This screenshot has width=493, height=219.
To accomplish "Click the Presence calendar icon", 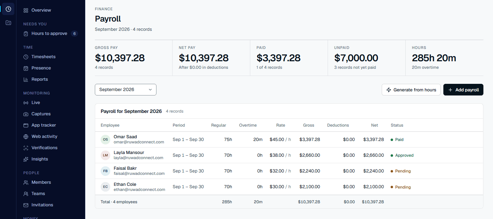I will coord(26,68).
